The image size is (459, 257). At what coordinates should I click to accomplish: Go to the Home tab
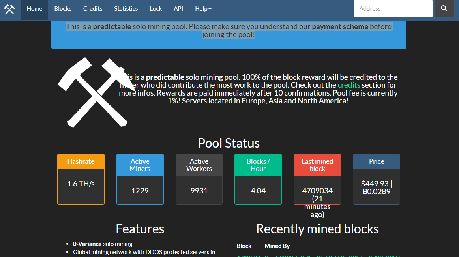(x=34, y=9)
